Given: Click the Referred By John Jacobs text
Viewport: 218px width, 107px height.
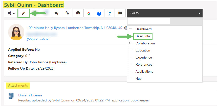Looking at the screenshot, I should point(37,62).
